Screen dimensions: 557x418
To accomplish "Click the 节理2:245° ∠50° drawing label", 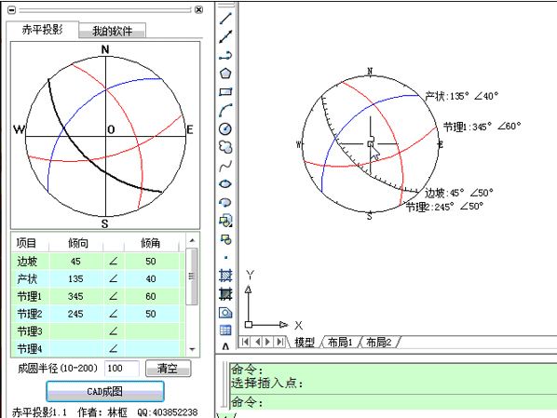I will 444,207.
